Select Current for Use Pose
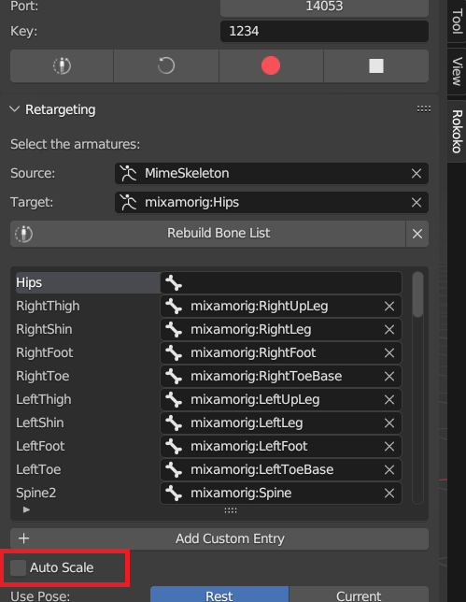 pyautogui.click(x=359, y=595)
